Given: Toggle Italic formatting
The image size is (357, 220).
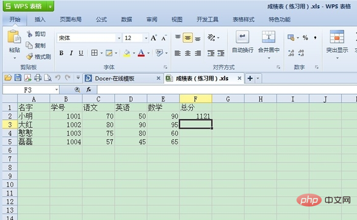Looking at the screenshot, I should (x=71, y=53).
